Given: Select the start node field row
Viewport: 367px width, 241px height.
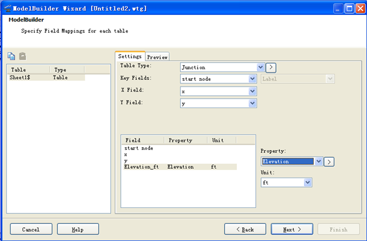Looking at the screenshot, I should tap(139, 148).
